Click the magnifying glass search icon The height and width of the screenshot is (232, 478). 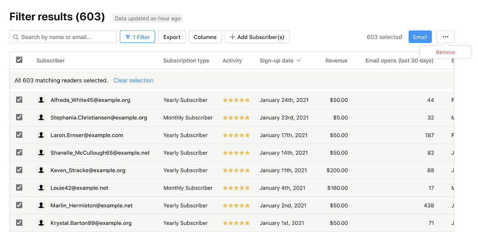(x=16, y=37)
